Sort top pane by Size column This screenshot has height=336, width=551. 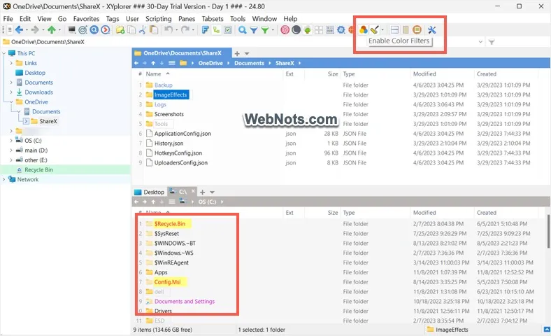pyautogui.click(x=332, y=74)
